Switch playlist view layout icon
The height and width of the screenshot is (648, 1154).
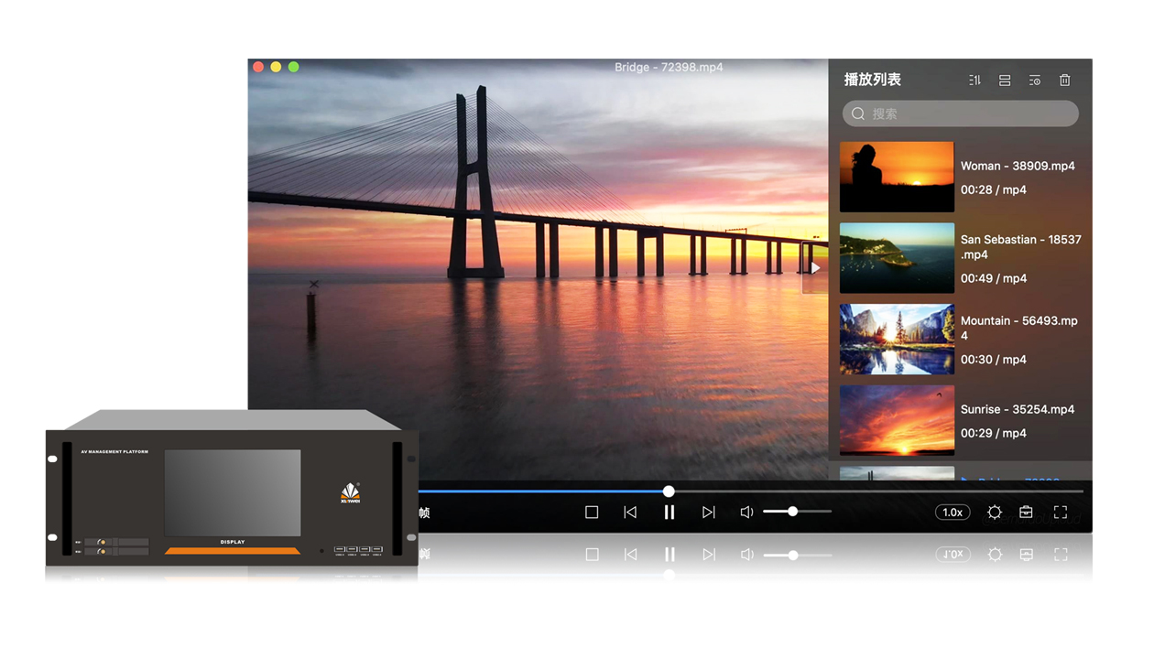click(x=1005, y=81)
